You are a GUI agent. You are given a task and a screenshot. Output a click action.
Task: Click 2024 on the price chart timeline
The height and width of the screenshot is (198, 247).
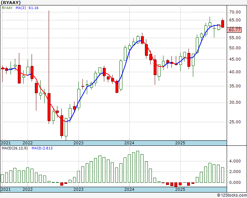pos(129,143)
